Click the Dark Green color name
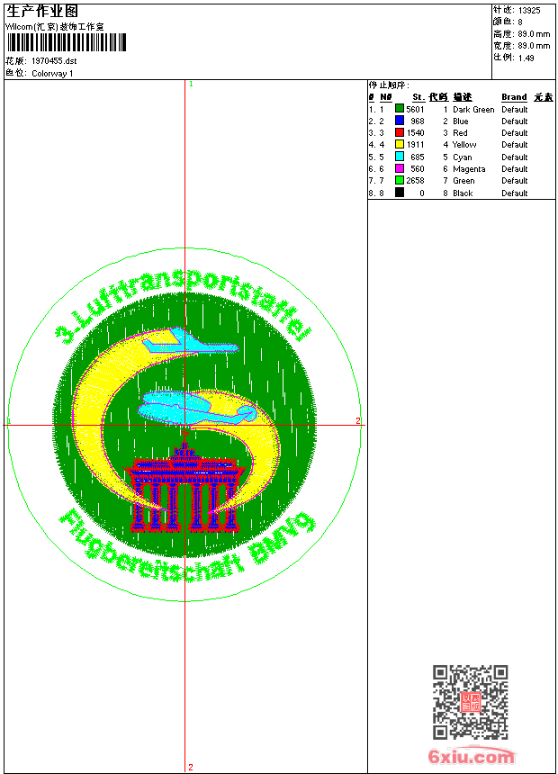Viewport: 558px width, 774px height. (473, 110)
